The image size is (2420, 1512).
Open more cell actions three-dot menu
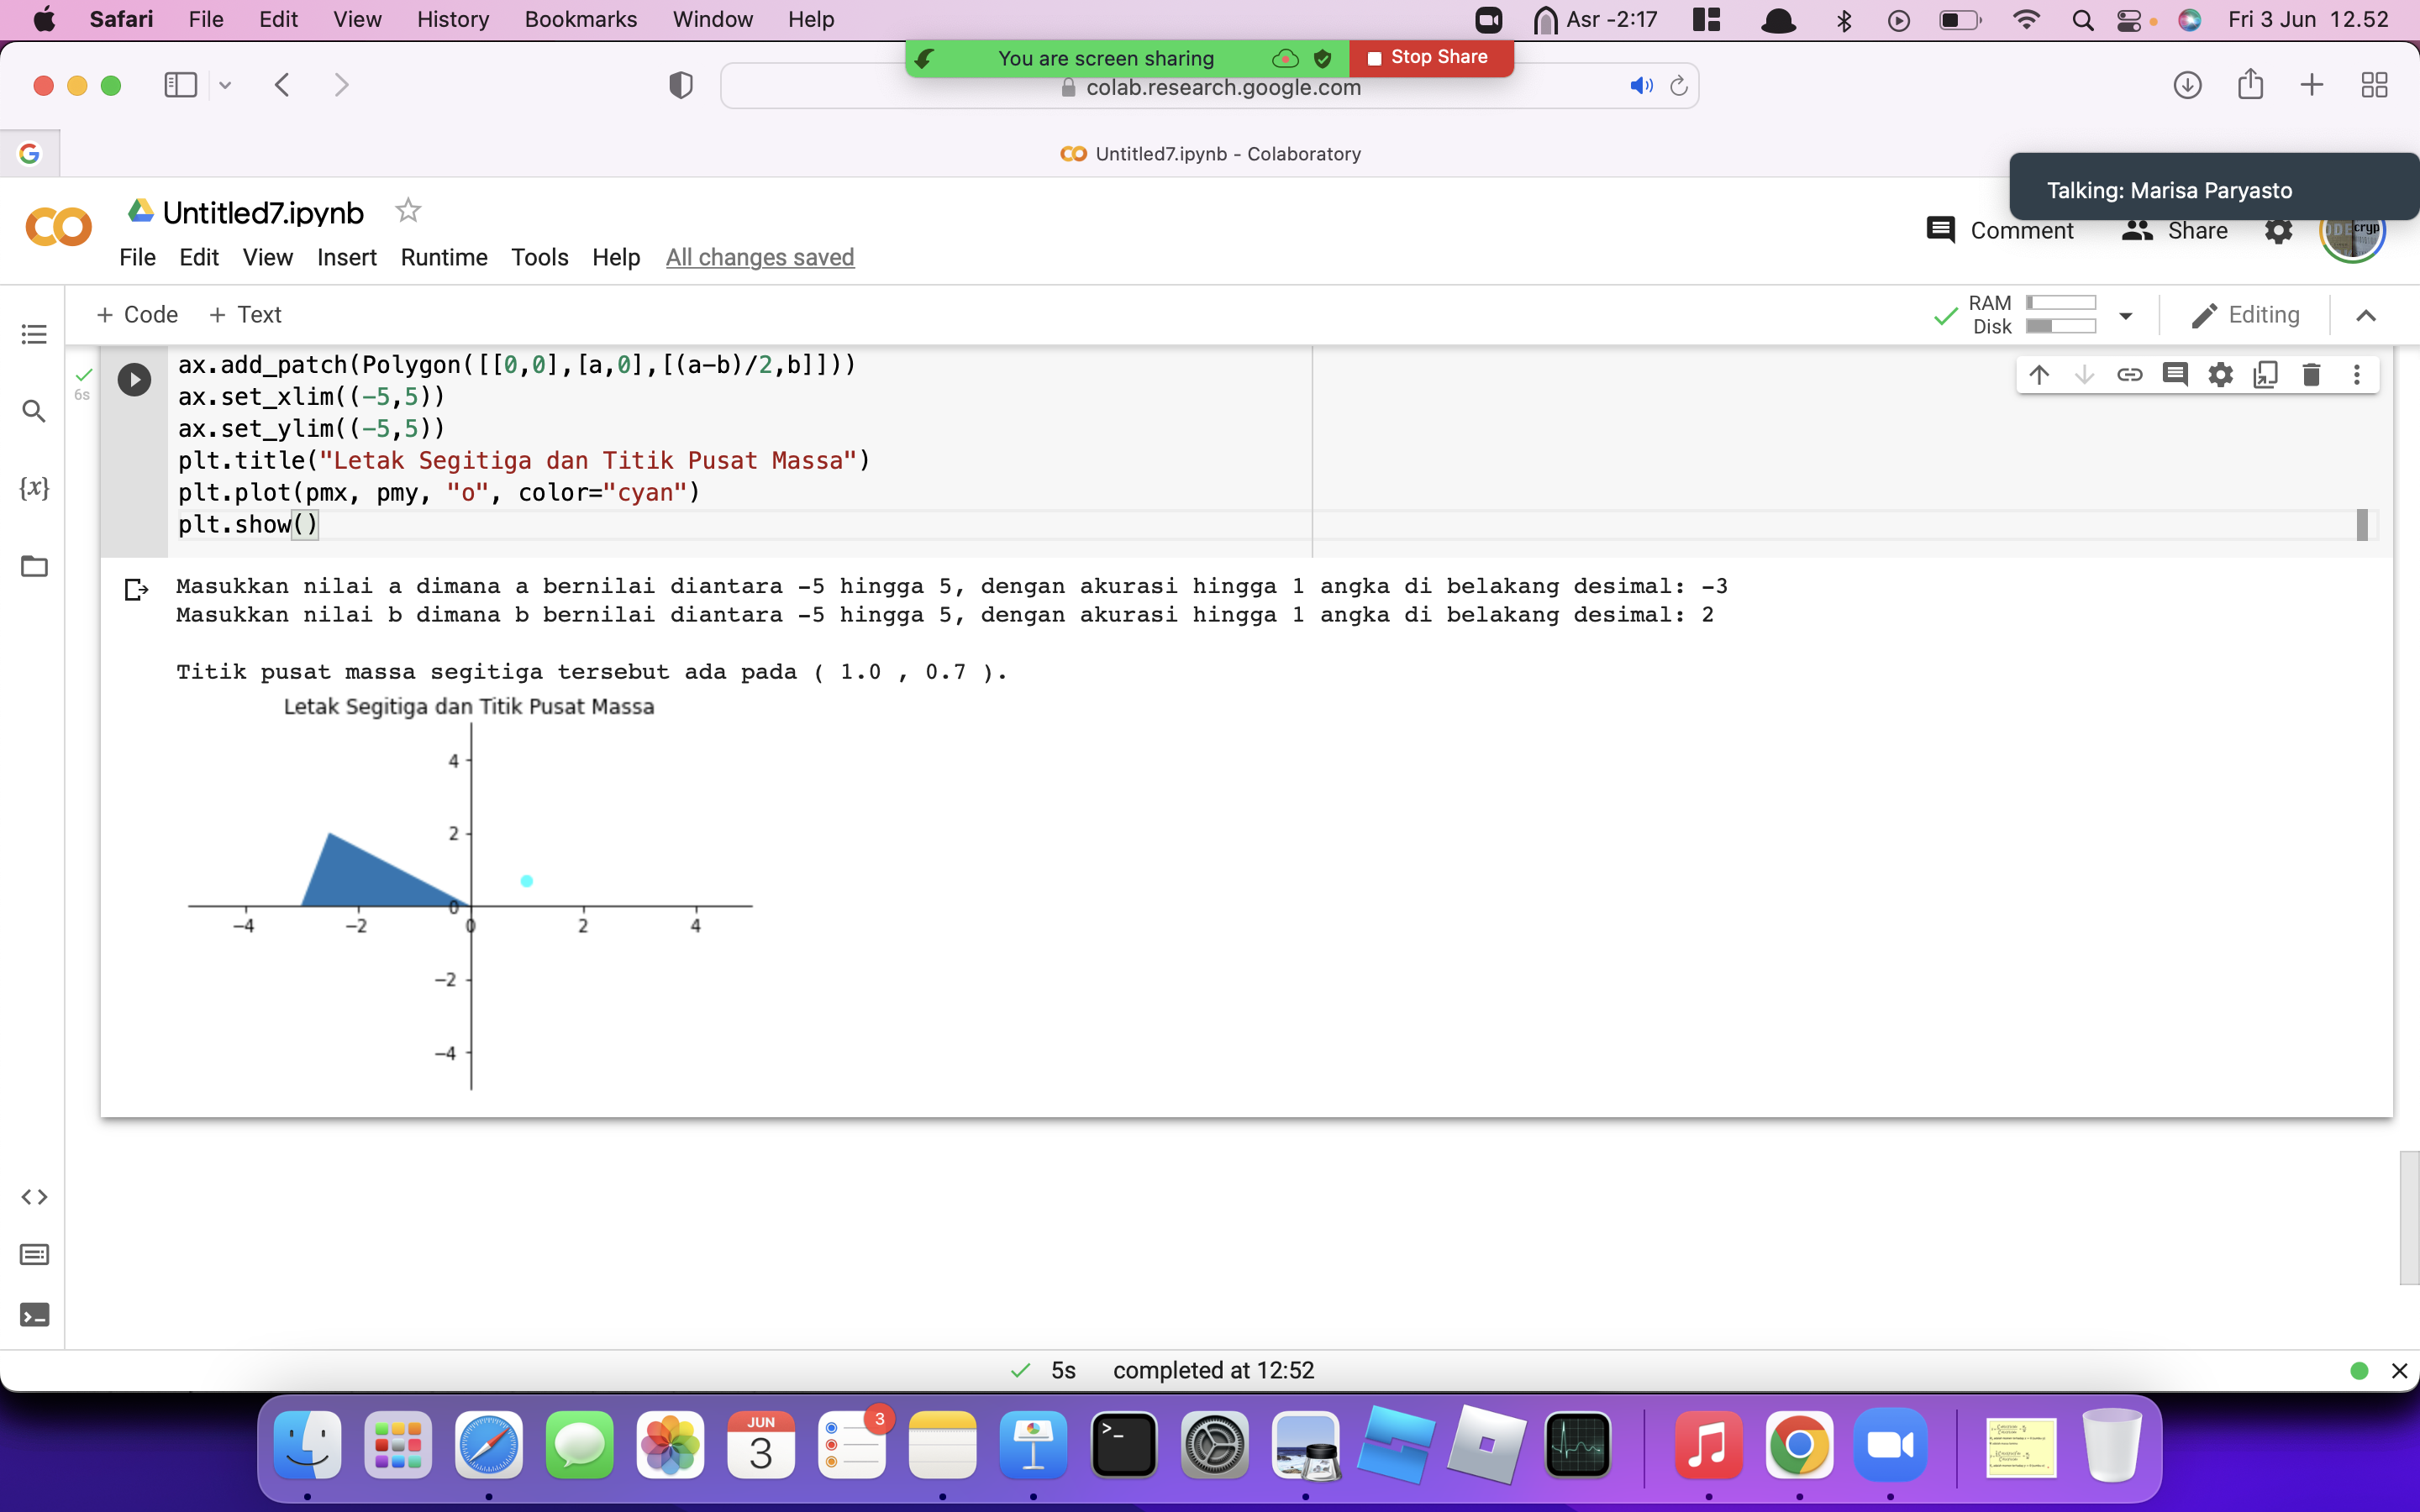click(2357, 375)
